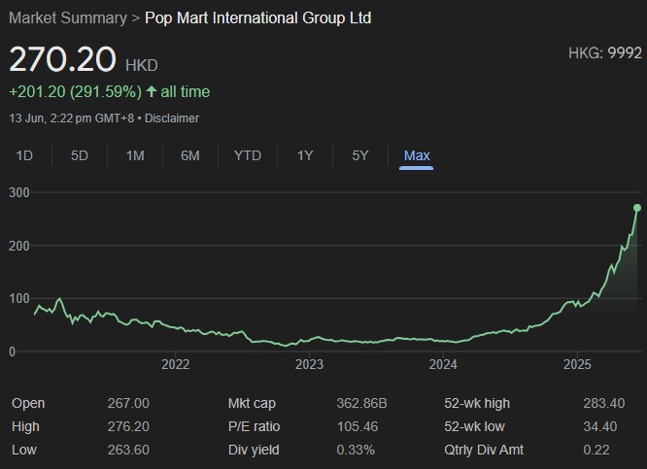Click the current price dot on chart

point(637,208)
